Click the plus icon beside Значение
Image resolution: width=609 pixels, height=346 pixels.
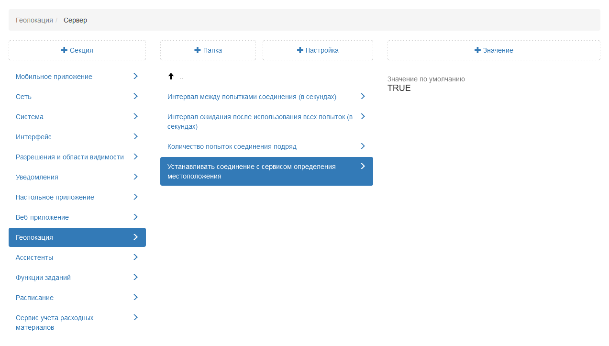point(477,50)
